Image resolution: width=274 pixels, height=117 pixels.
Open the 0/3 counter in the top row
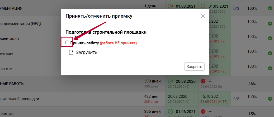[236, 8]
